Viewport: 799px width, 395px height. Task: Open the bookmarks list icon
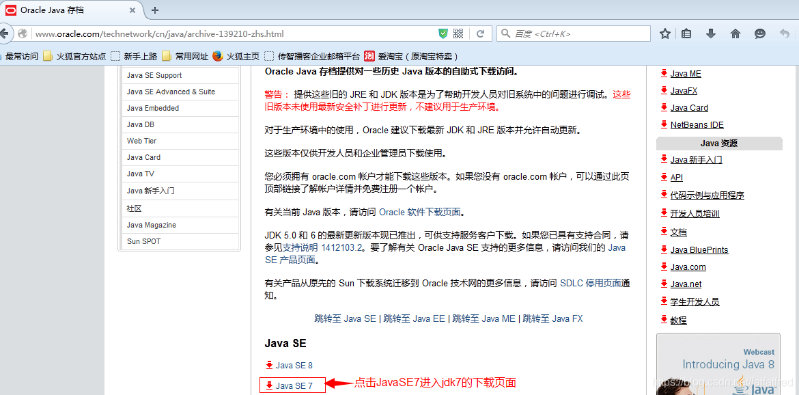[686, 33]
